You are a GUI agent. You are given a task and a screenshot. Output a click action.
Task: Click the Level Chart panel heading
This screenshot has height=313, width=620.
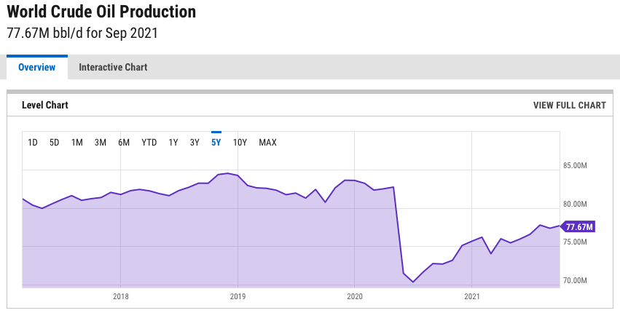pos(45,105)
